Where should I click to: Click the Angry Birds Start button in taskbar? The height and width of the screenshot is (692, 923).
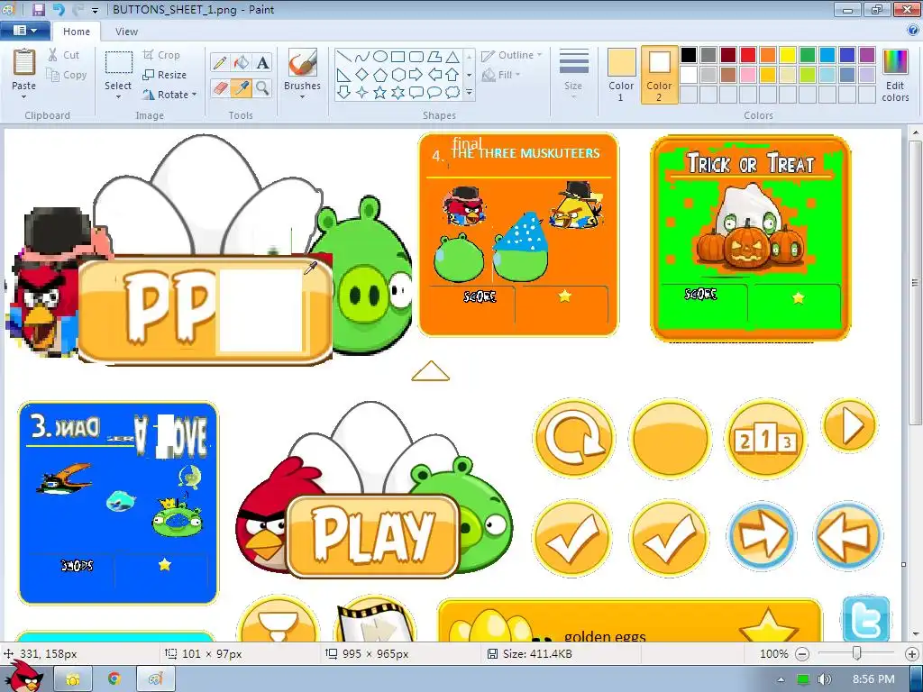23,677
